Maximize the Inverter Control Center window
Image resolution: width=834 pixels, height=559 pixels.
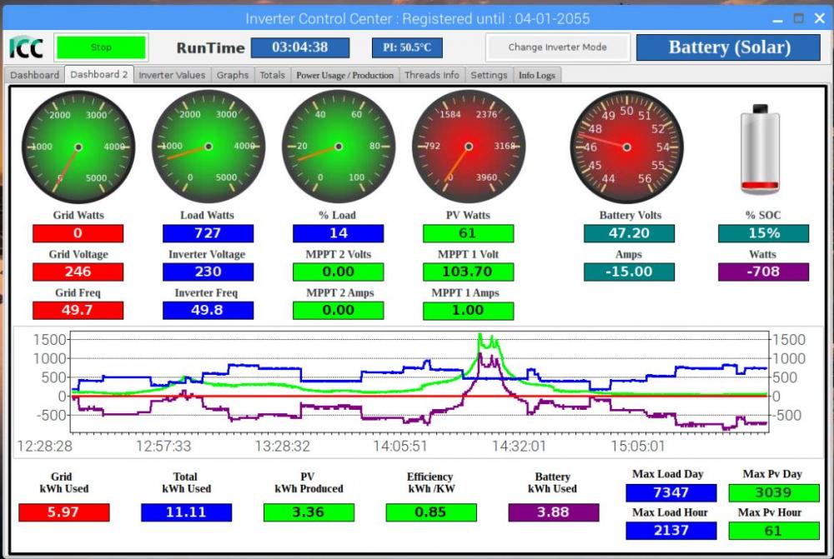point(798,18)
